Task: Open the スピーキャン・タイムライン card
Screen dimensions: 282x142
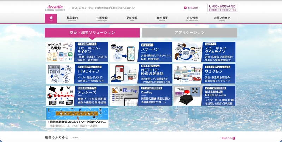Action: (x=204, y=52)
